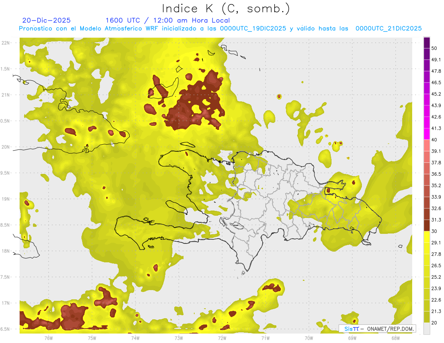Screen dimensions: 444x343
Task: Click the date text '20-Dic-2025'
Action: tap(46, 21)
